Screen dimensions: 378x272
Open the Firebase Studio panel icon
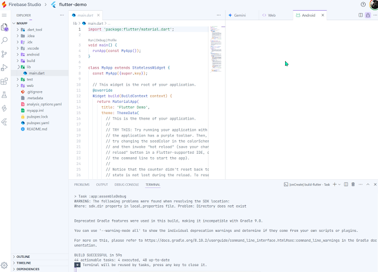click(x=4, y=108)
